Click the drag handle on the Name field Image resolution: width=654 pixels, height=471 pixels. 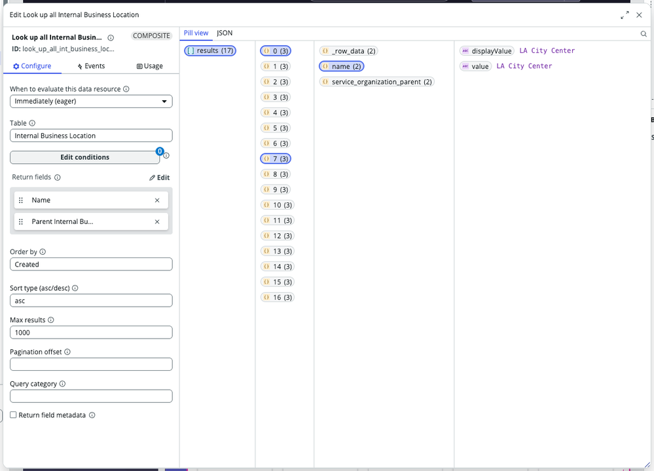[x=22, y=200]
